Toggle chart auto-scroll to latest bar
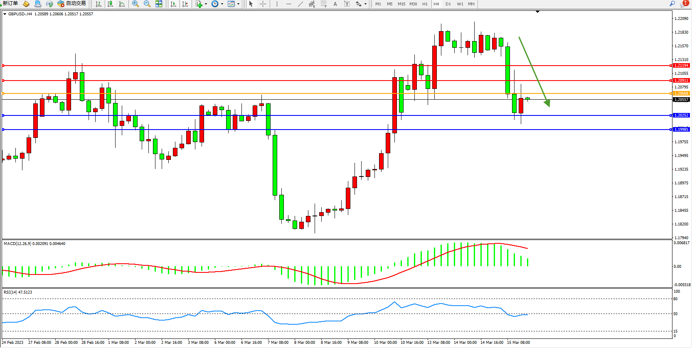The height and width of the screenshot is (348, 692). coord(173,4)
